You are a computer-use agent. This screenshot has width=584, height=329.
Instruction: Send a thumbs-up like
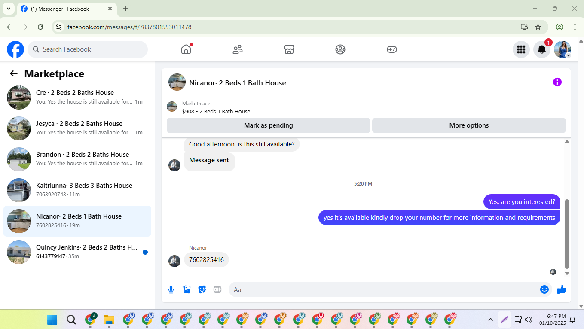point(561,289)
